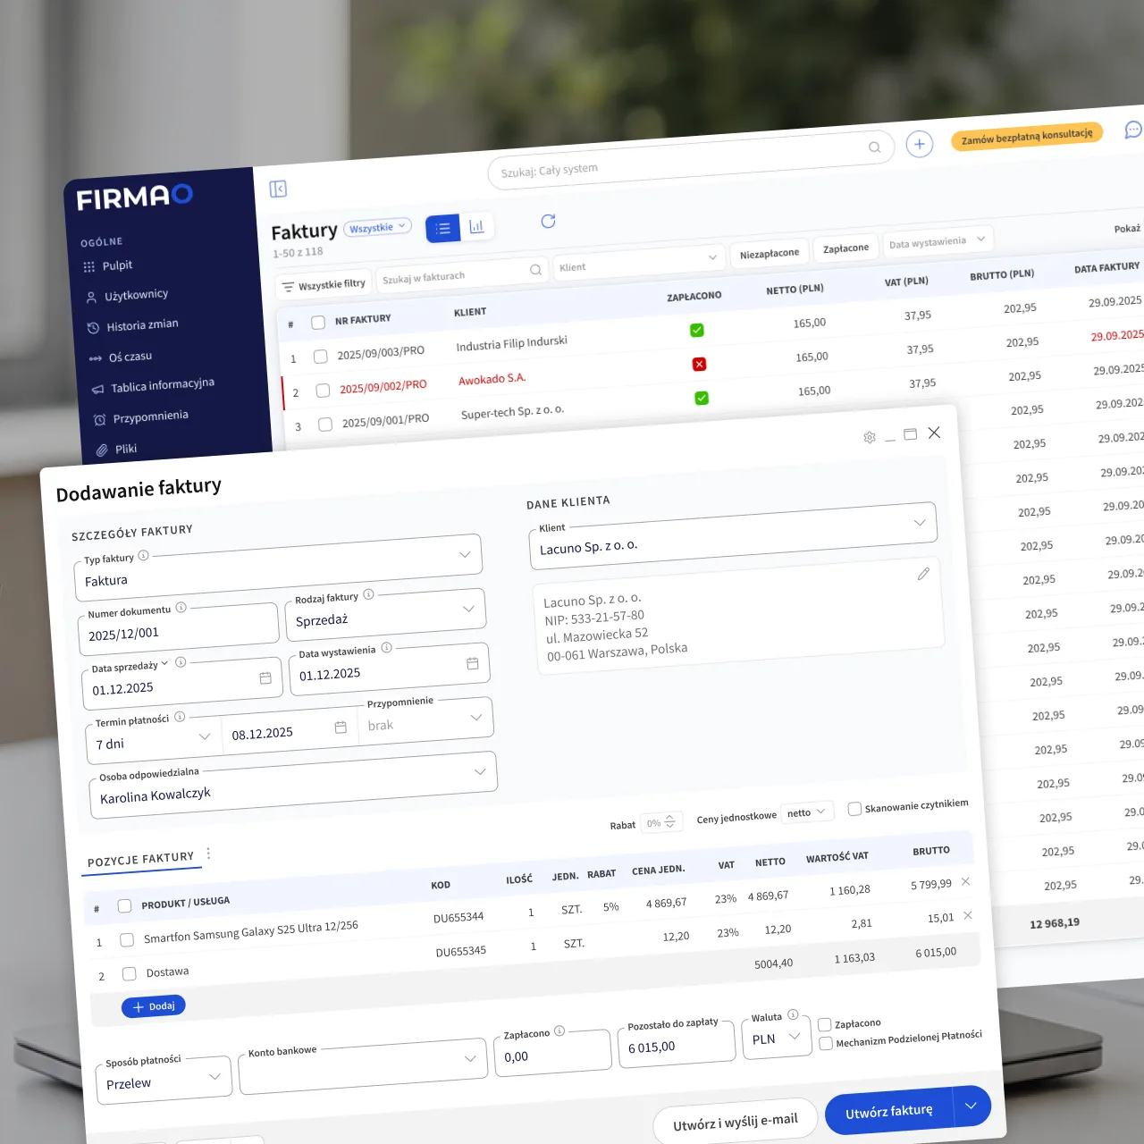Image resolution: width=1144 pixels, height=1144 pixels.
Task: Click the Zamów bezpłatną konsultację button
Action: pos(1027,137)
